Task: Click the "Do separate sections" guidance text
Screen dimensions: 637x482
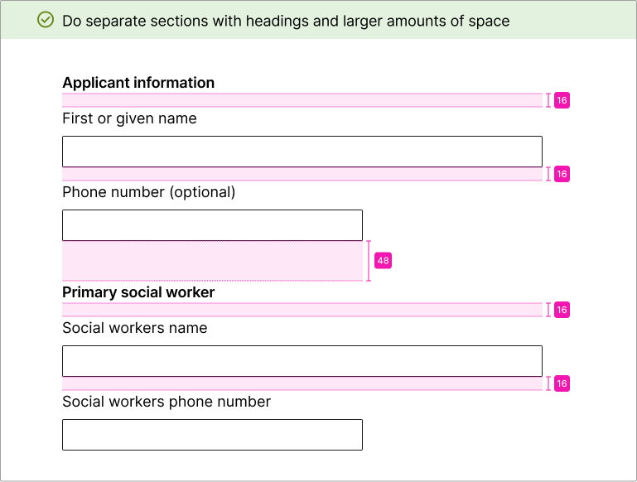Action: [x=286, y=21]
